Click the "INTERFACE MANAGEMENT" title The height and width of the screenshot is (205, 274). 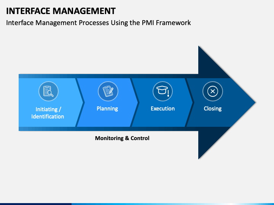(61, 11)
